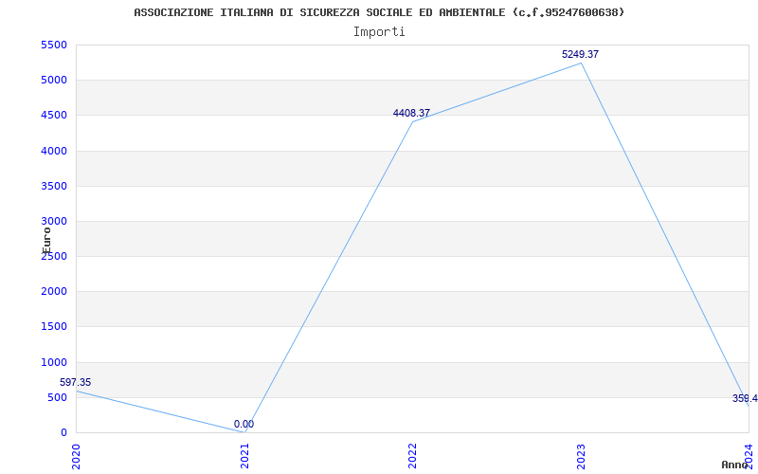Image resolution: width=758 pixels, height=474 pixels.
Task: Select the 5249.37 data label
Action: [x=580, y=54]
